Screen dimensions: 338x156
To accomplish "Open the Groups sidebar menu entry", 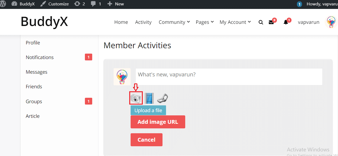I will tap(34, 101).
